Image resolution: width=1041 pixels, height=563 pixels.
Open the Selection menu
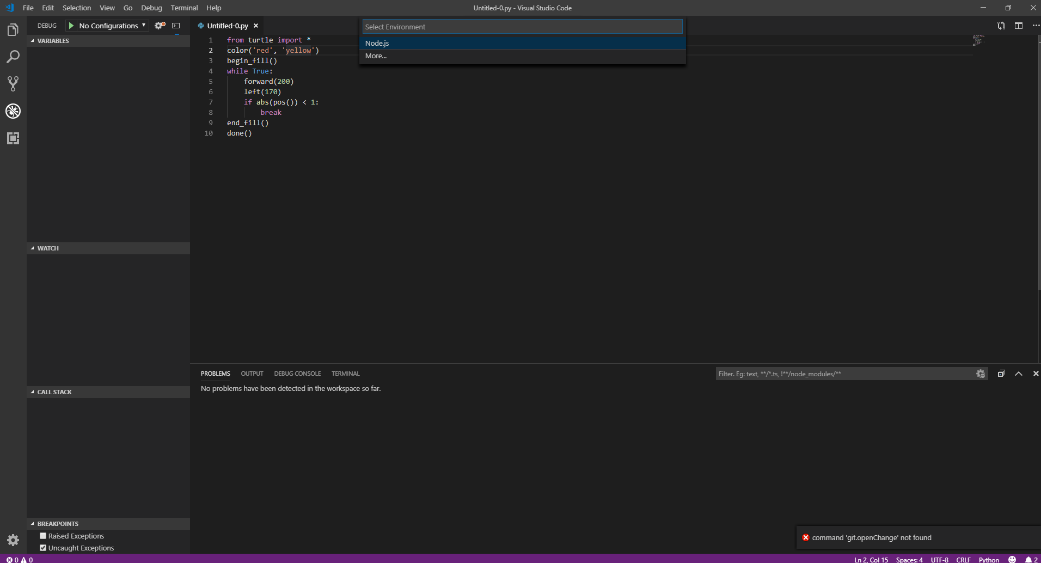click(x=77, y=8)
